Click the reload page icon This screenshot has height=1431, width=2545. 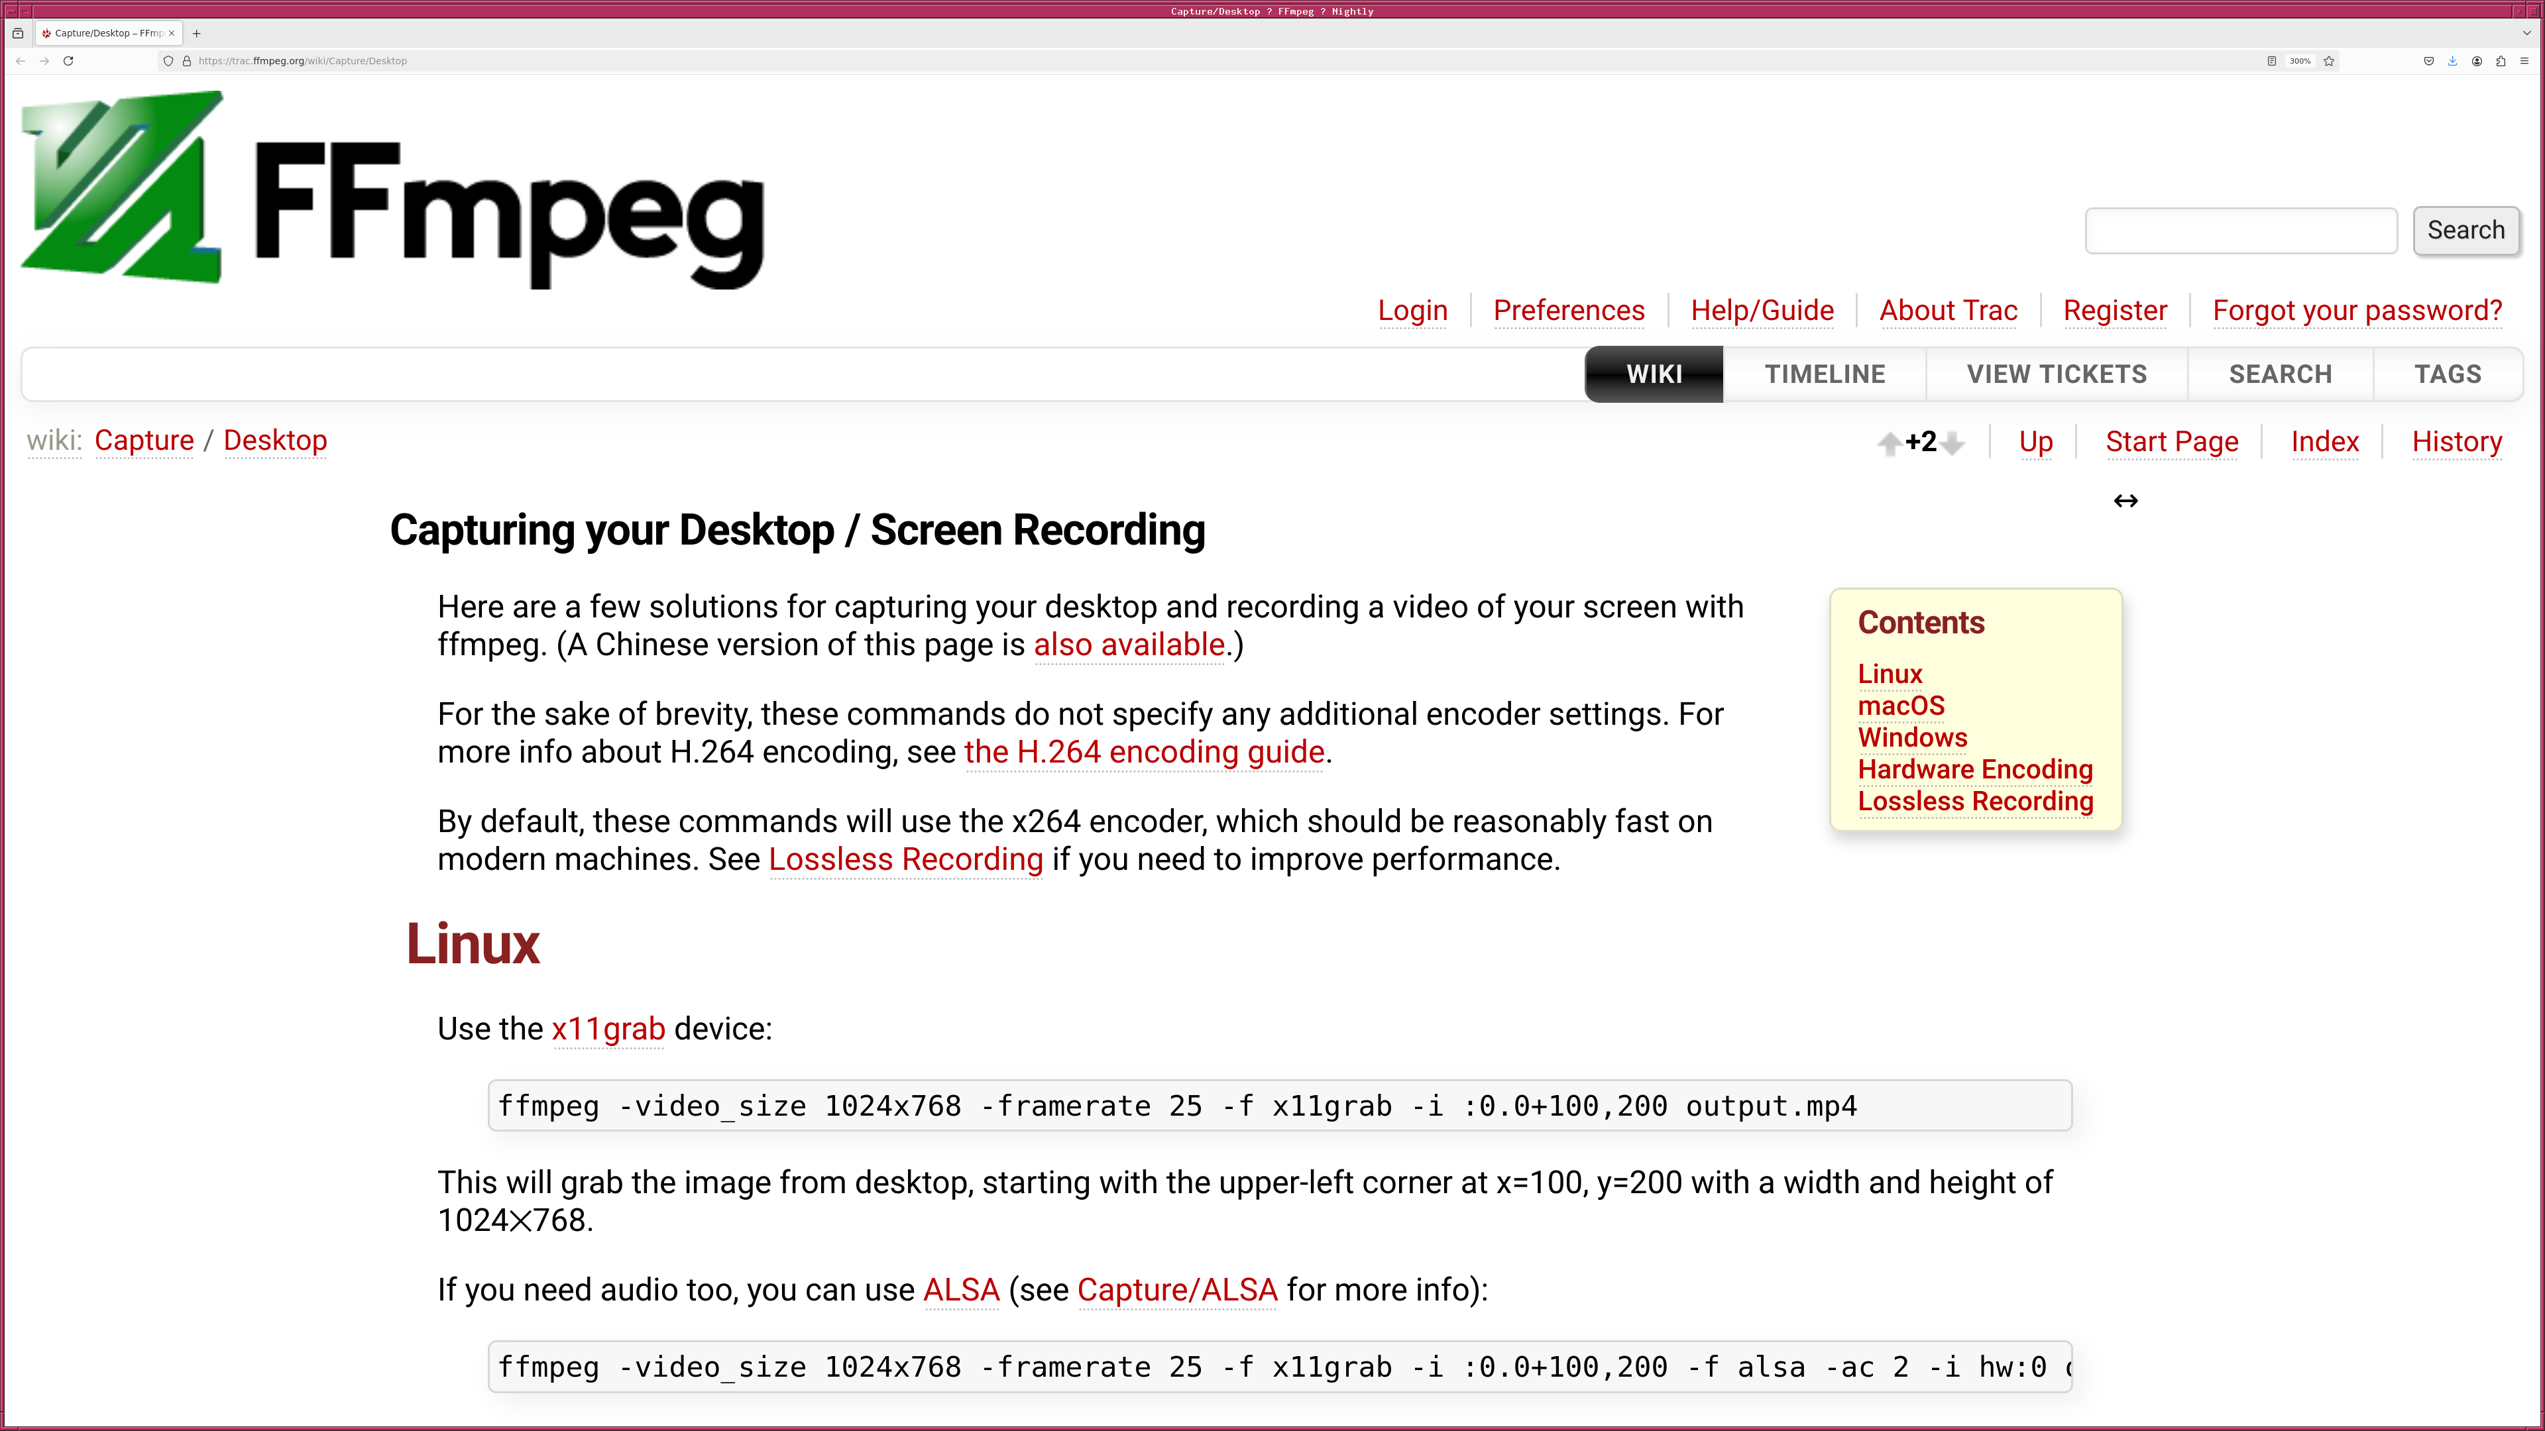pos(68,61)
